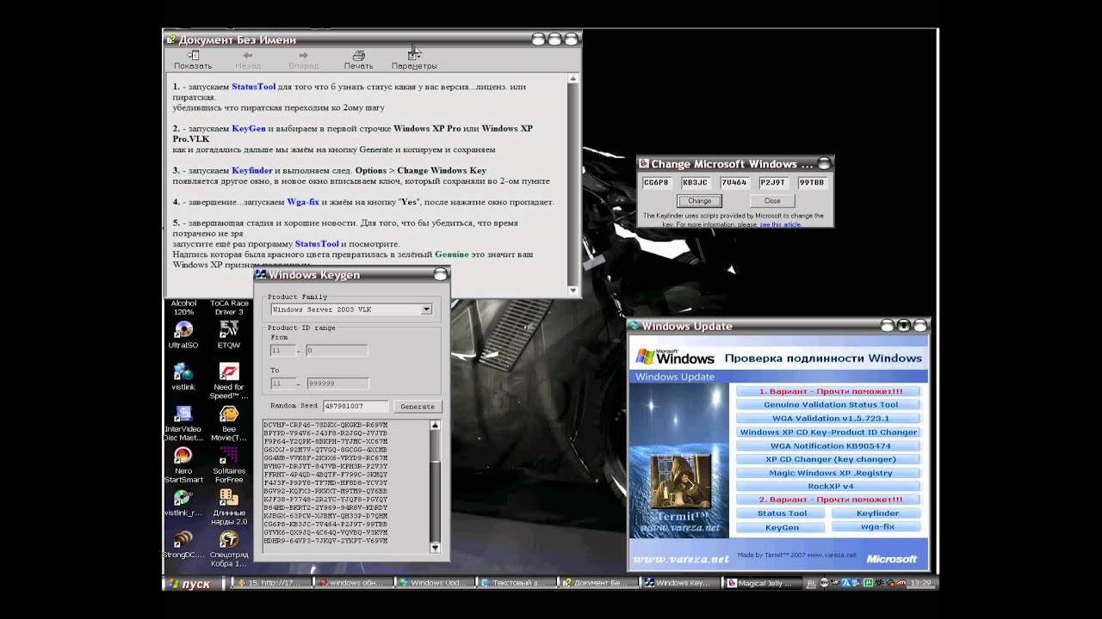
Task: Click the key list scrollbar down arrow
Action: (435, 548)
